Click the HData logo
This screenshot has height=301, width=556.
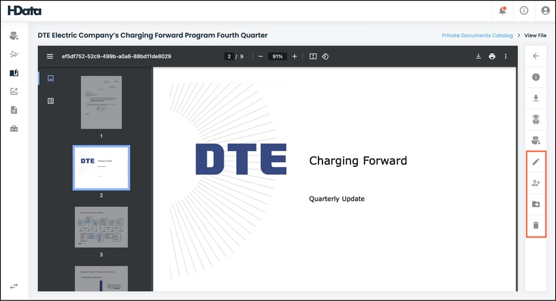click(24, 10)
